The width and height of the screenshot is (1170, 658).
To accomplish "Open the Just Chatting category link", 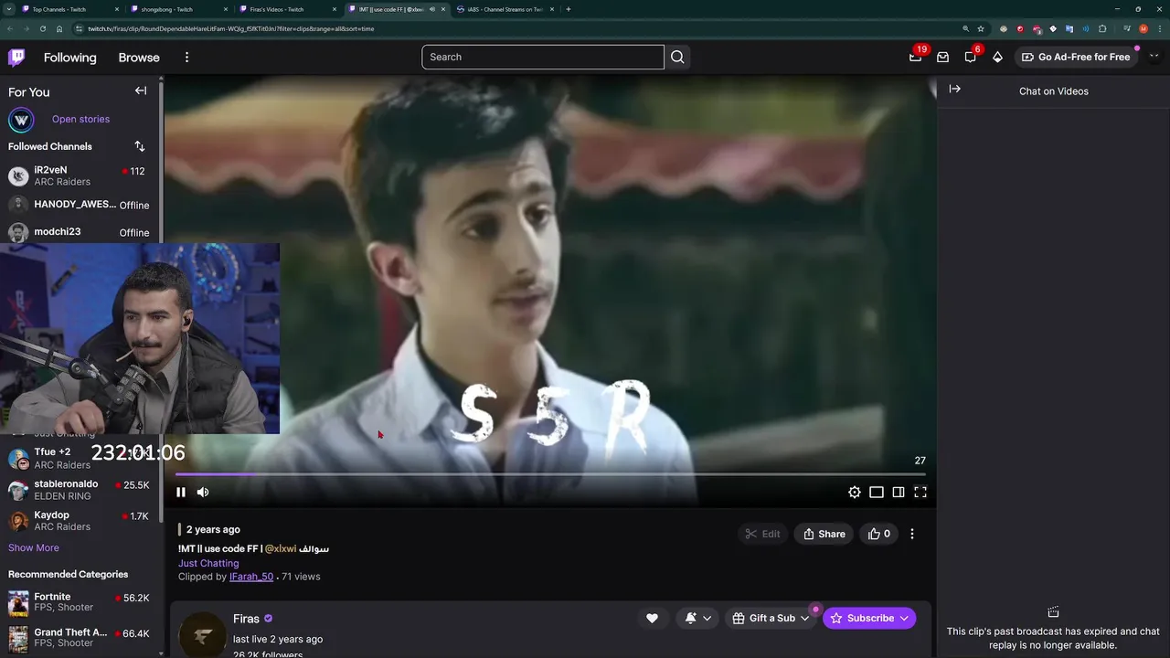I will tap(208, 563).
